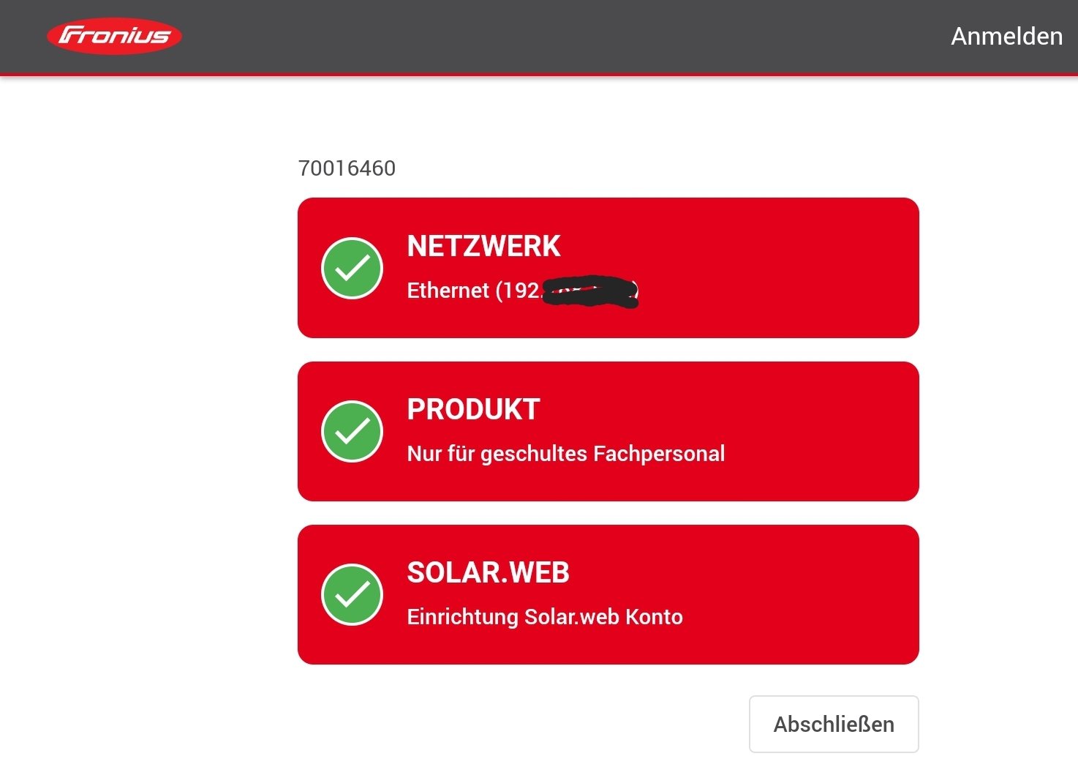This screenshot has height=767, width=1078.
Task: Click the serial number 70016460
Action: [347, 168]
